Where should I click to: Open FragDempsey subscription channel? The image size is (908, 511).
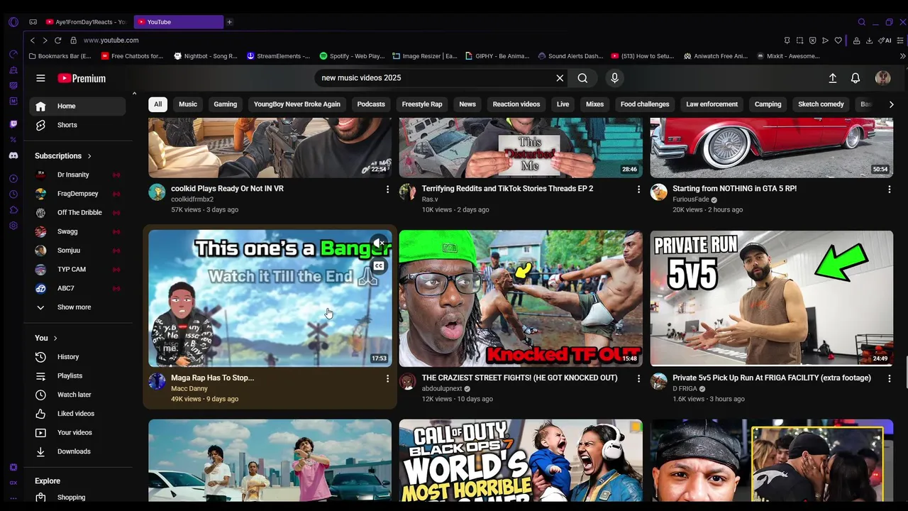(78, 194)
